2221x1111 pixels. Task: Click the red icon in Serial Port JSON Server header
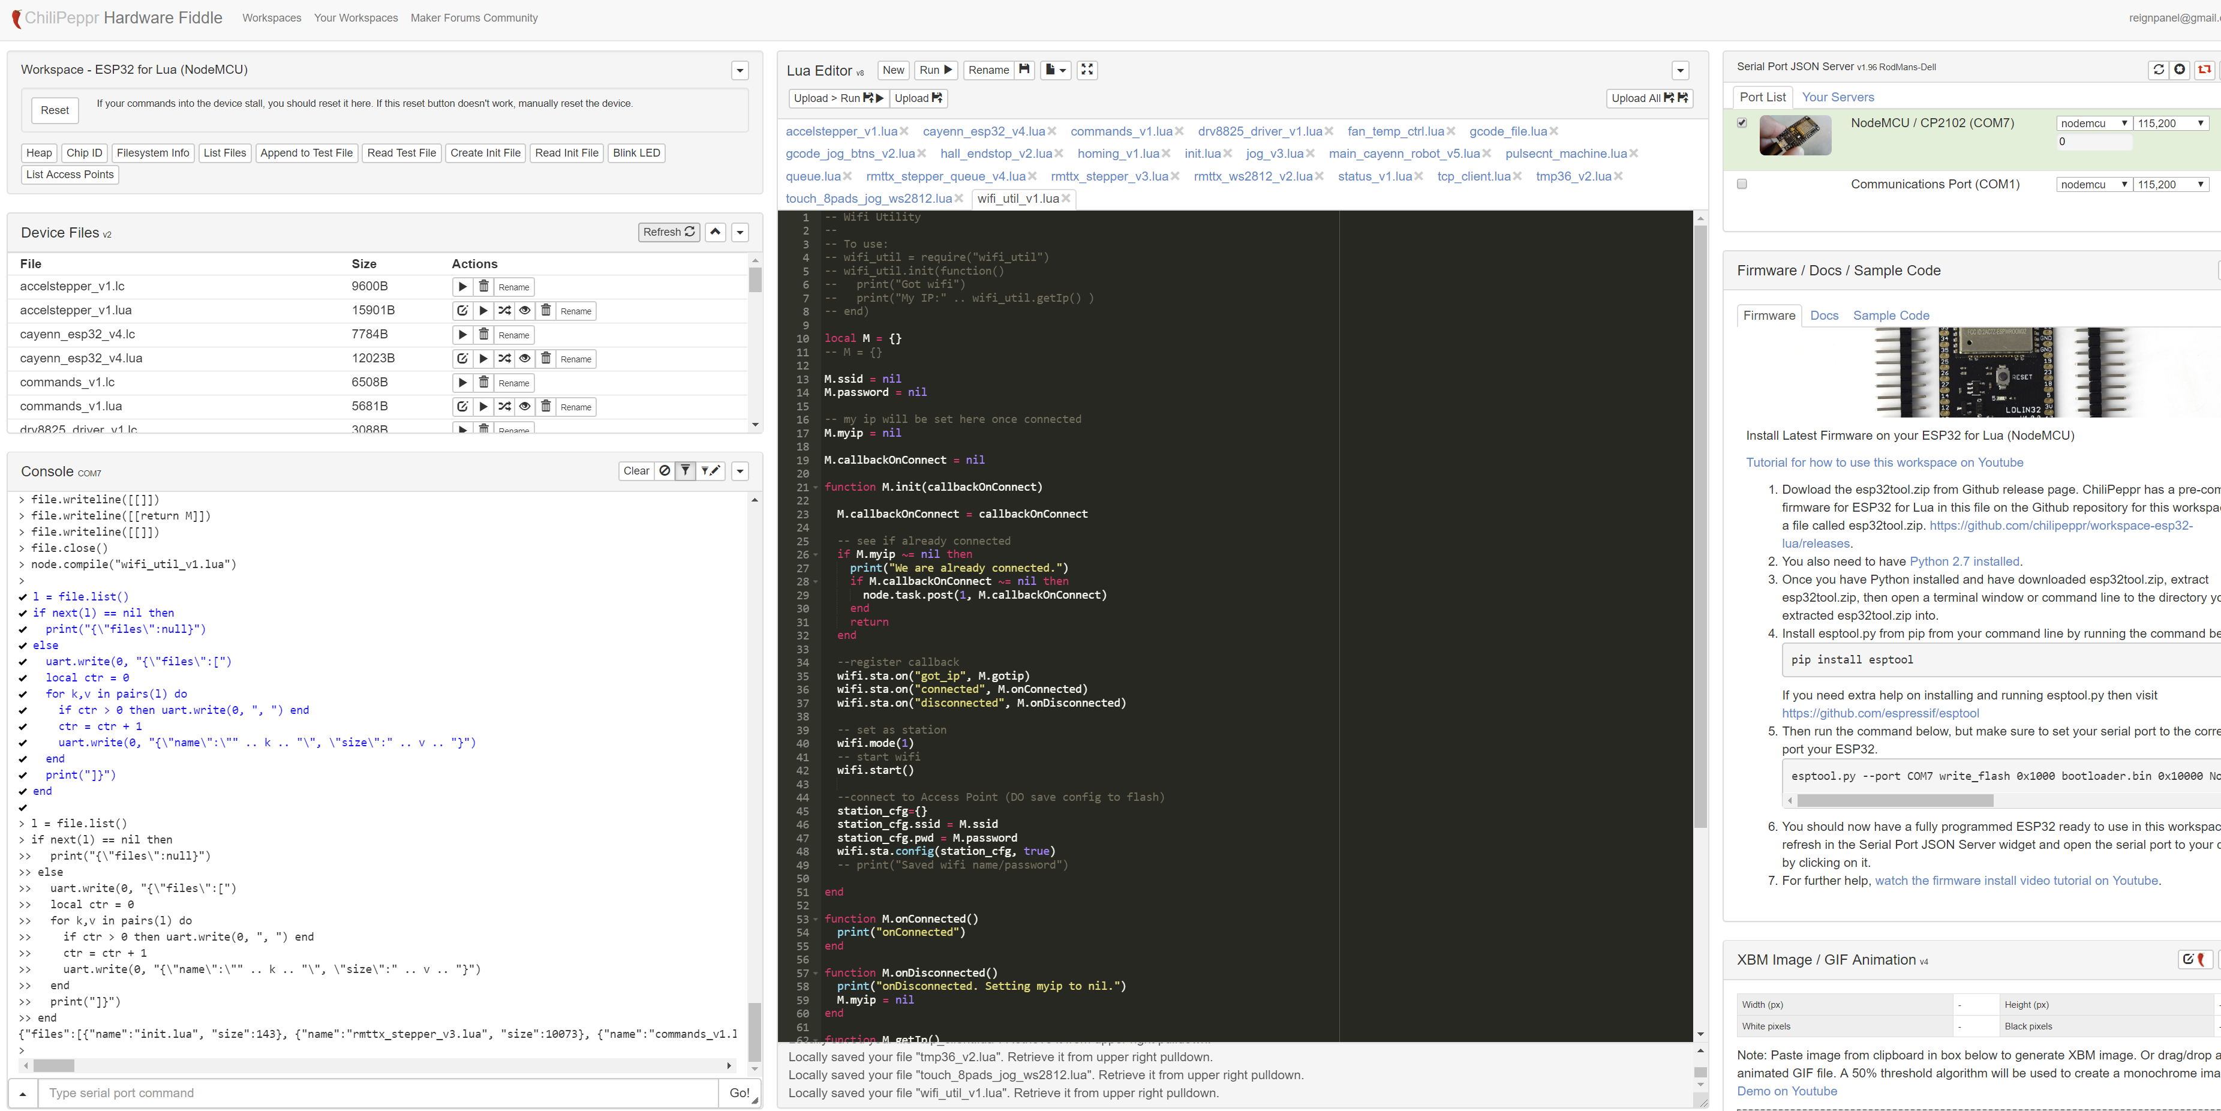(x=2205, y=70)
